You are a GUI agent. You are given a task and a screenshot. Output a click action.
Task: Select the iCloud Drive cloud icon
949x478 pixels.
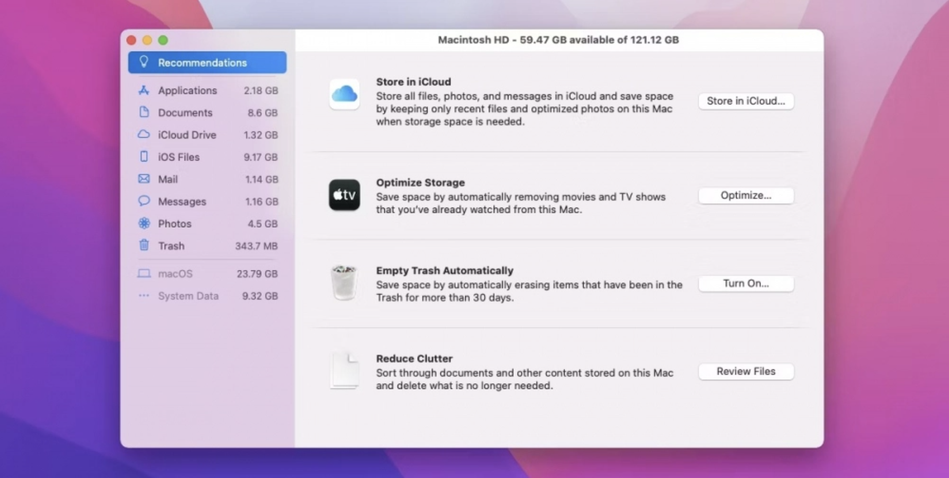(144, 134)
